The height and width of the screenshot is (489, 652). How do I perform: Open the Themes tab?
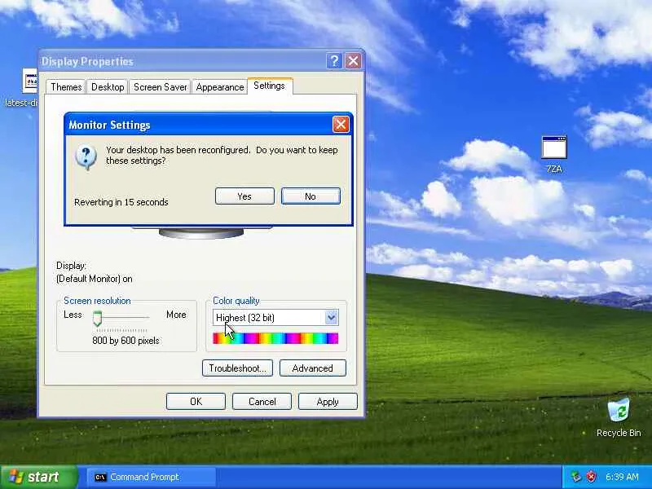66,87
